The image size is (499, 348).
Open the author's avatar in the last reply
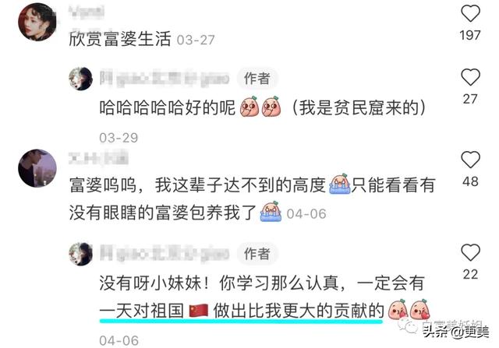click(x=81, y=254)
